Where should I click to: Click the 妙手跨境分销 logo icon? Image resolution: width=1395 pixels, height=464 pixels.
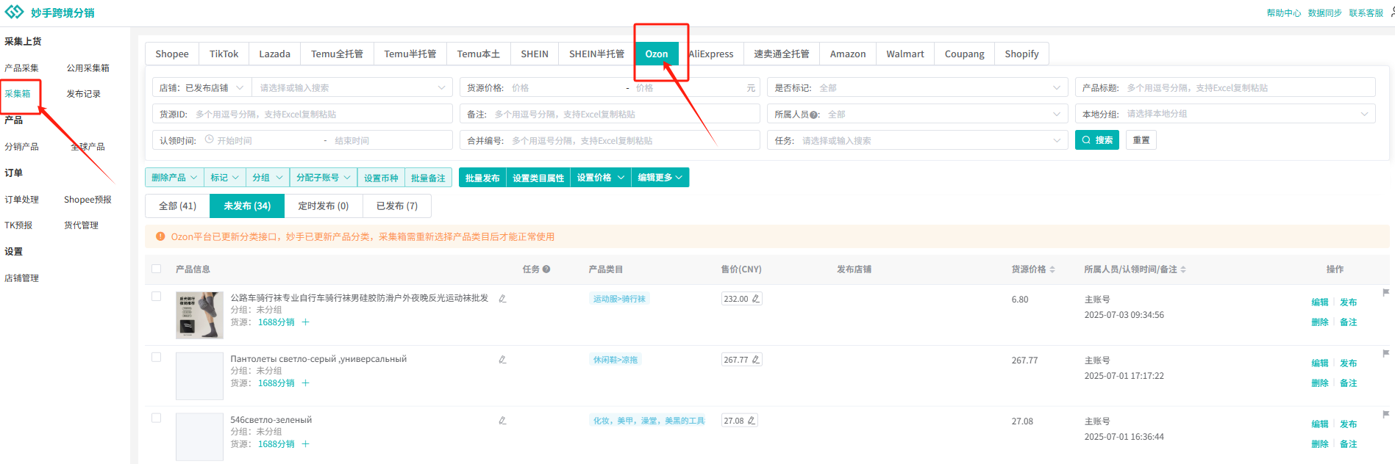(x=14, y=12)
